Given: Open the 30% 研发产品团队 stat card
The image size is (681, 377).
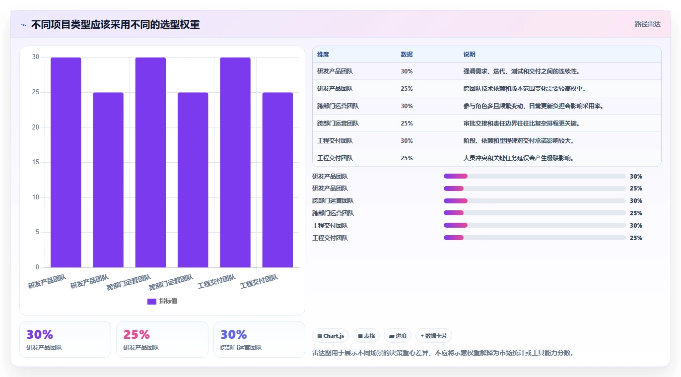Looking at the screenshot, I should [x=65, y=339].
